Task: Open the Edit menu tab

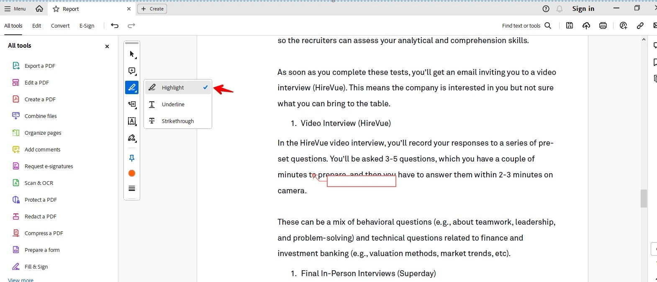Action: 37,26
